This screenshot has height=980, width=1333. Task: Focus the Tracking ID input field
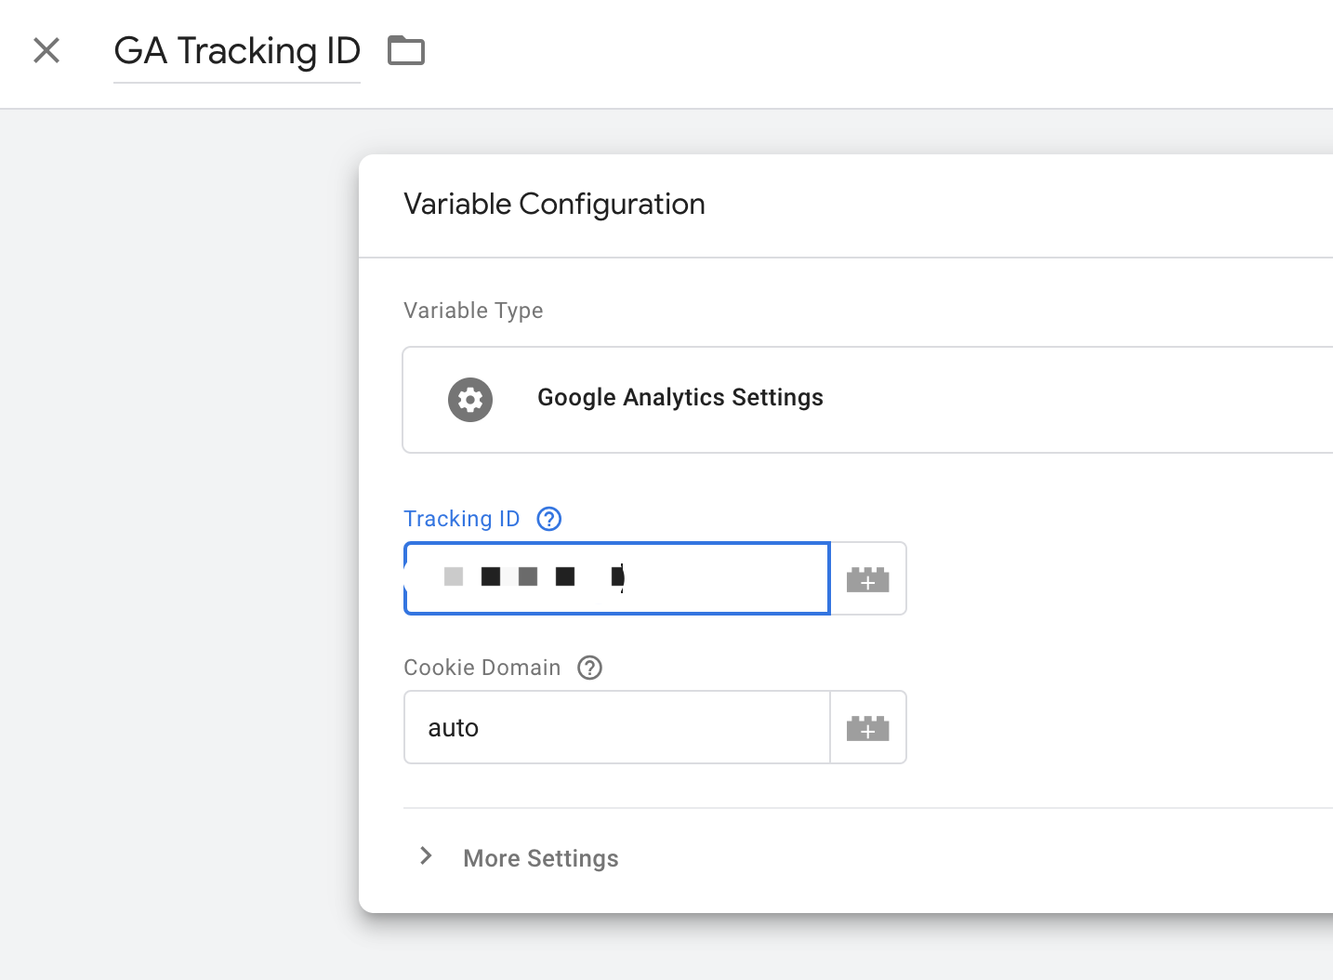[617, 578]
